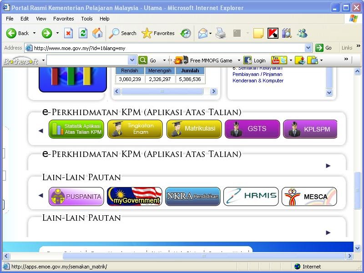364x273 pixels.
Task: Click the Brothersoft toolbar logo
Action: click(21, 61)
